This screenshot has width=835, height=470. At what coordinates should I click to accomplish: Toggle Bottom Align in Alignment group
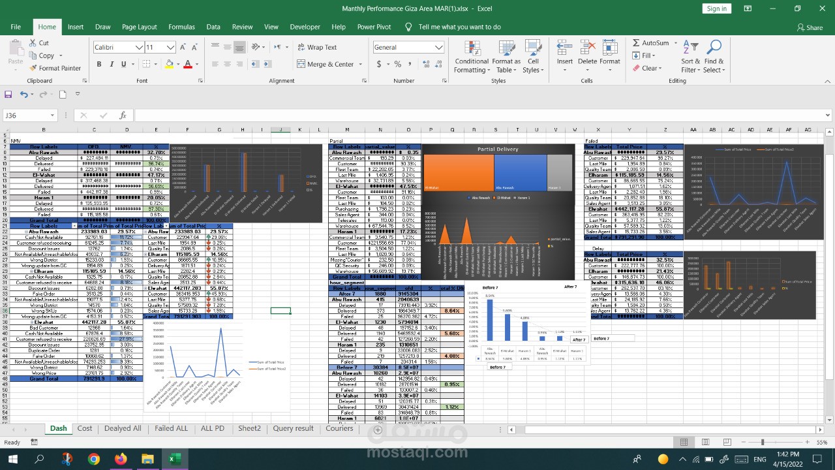(239, 47)
